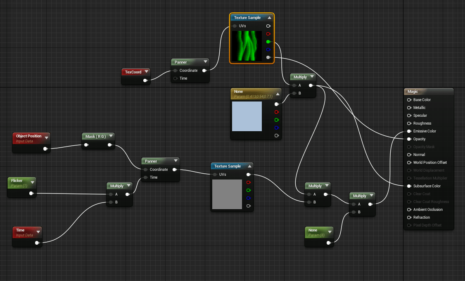Click the light blue color parameter preview
465x281 pixels.
[247, 116]
